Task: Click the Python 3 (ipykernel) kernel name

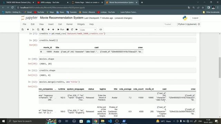Action: [x=187, y=24]
